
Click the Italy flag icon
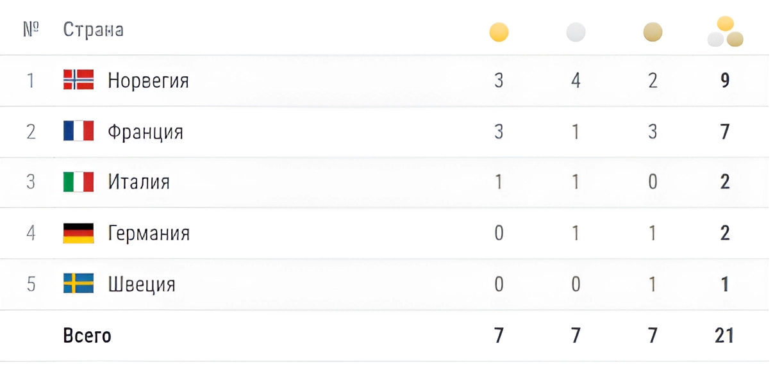coord(78,182)
